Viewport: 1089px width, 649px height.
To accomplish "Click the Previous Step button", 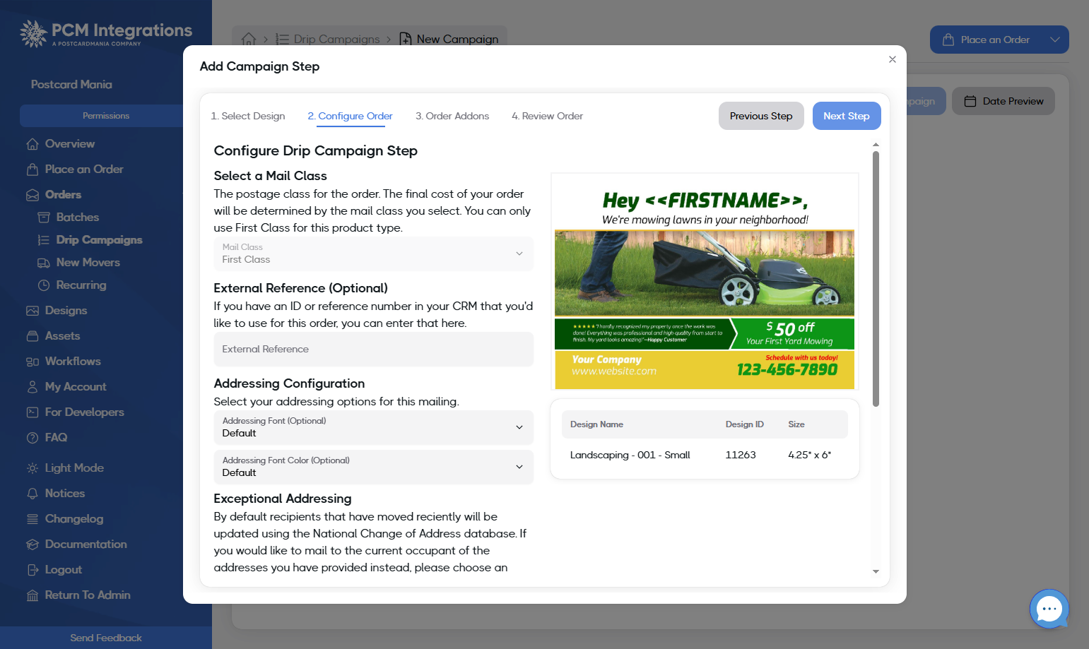I will point(761,116).
